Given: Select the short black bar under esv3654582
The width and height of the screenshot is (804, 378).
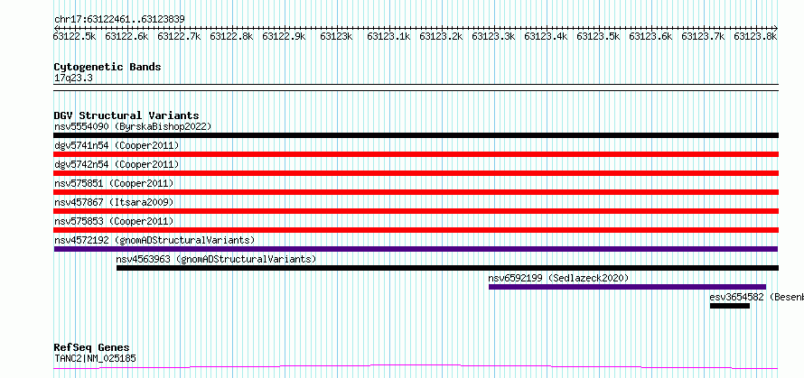Looking at the screenshot, I should click(x=730, y=306).
